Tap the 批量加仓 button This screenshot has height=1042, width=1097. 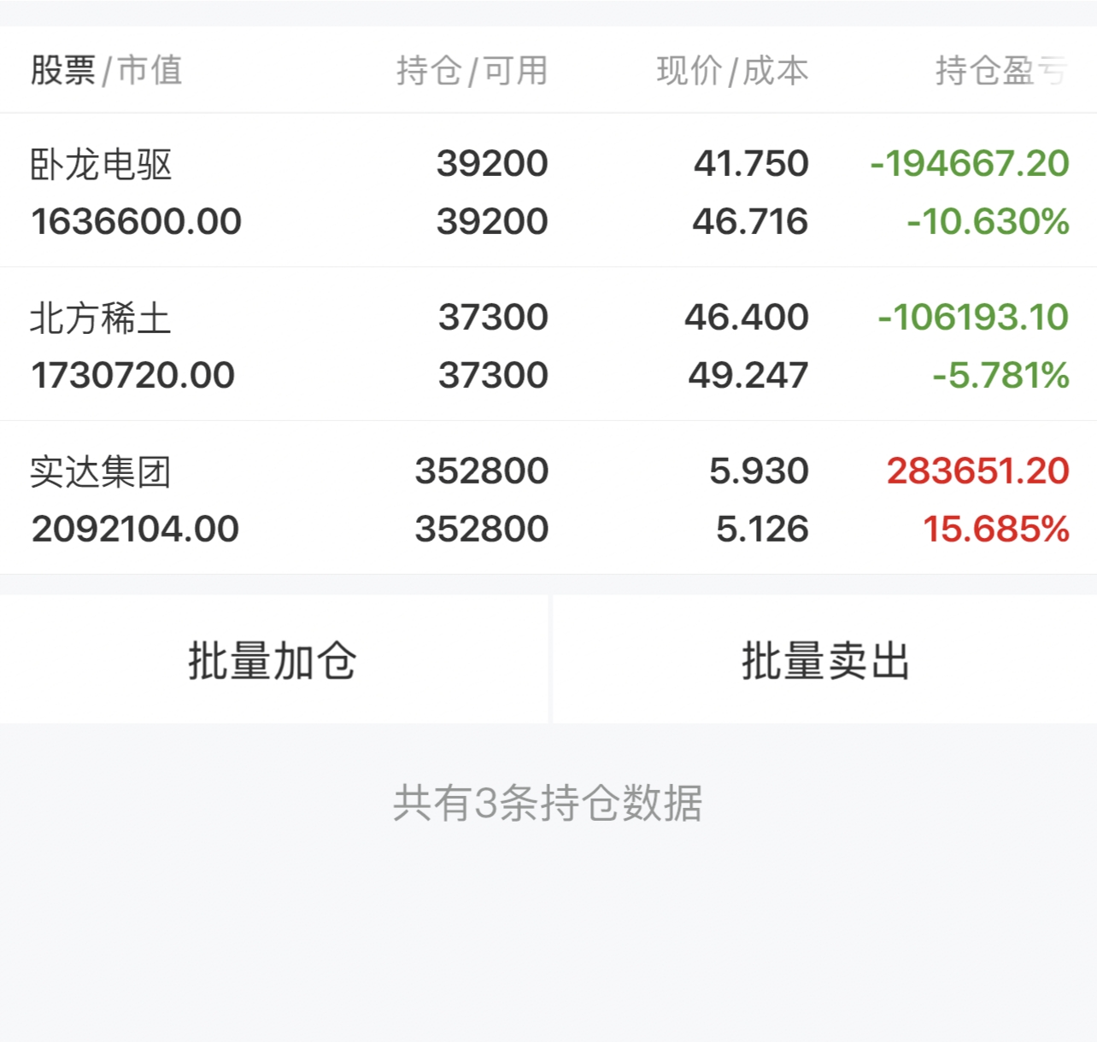tap(273, 660)
